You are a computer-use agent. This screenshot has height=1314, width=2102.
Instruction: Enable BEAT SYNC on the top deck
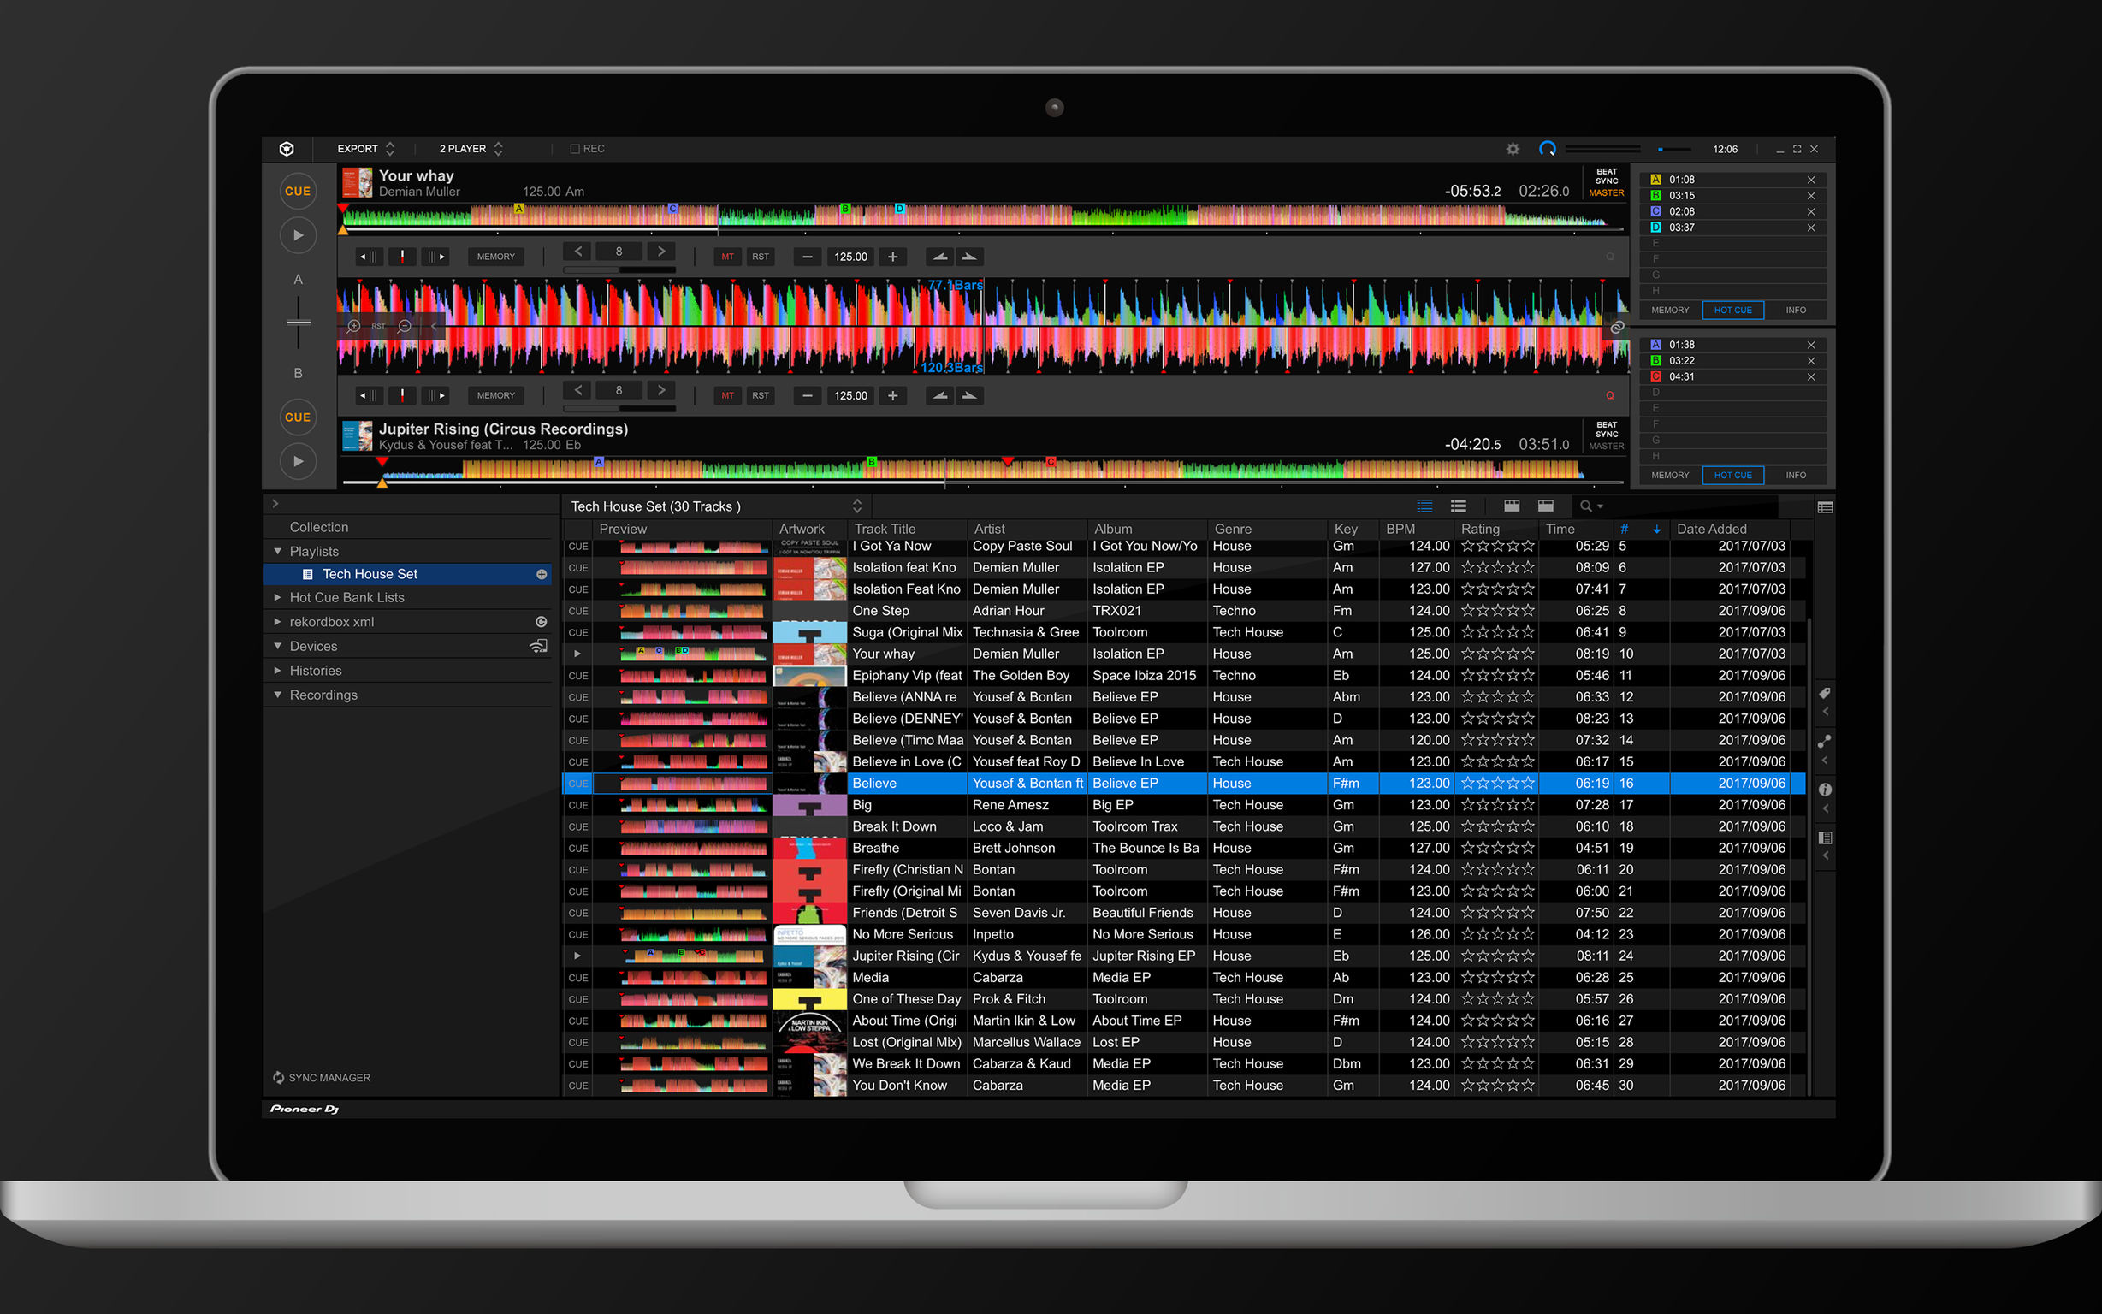(x=1607, y=176)
